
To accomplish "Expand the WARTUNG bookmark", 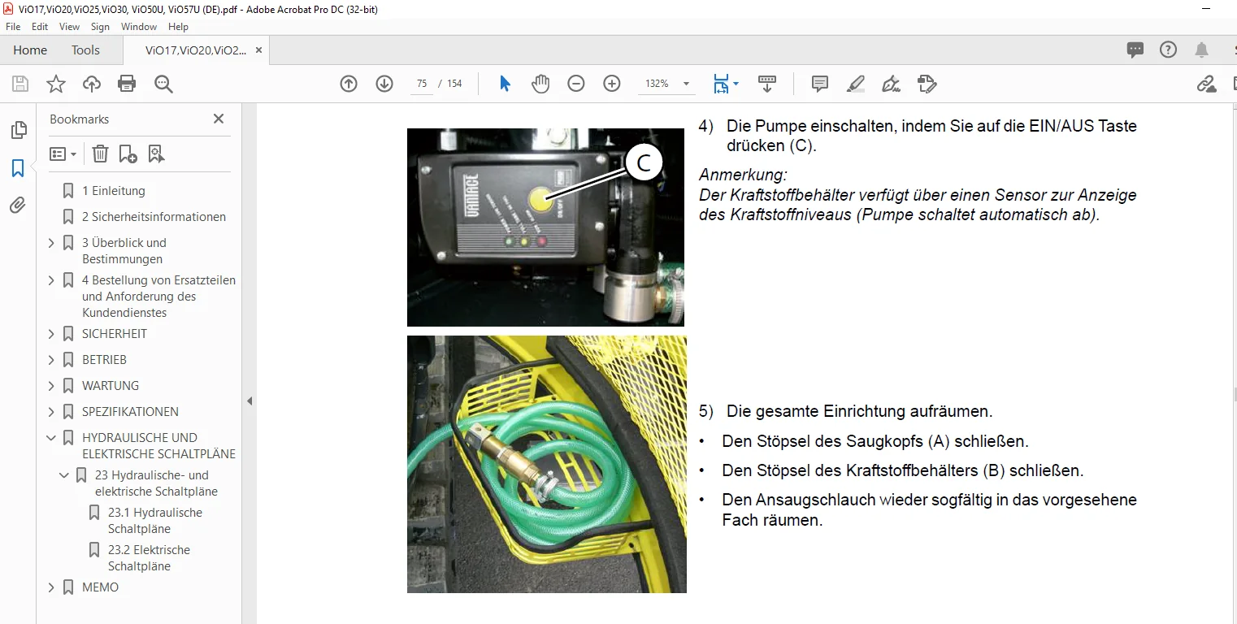I will [51, 386].
